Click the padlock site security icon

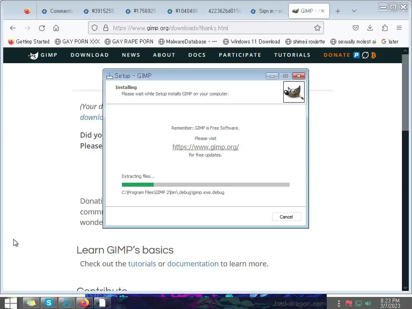106,28
